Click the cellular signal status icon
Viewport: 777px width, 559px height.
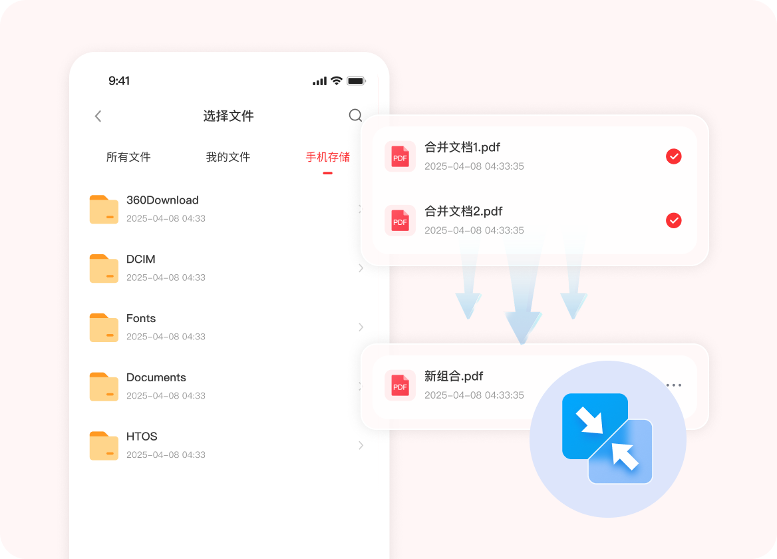pyautogui.click(x=319, y=81)
